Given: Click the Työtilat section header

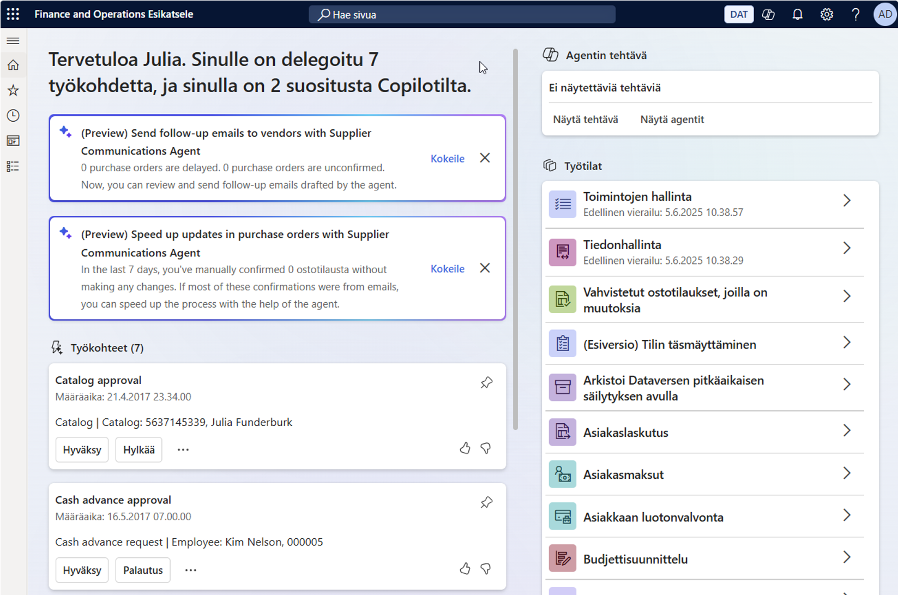Looking at the screenshot, I should (583, 166).
